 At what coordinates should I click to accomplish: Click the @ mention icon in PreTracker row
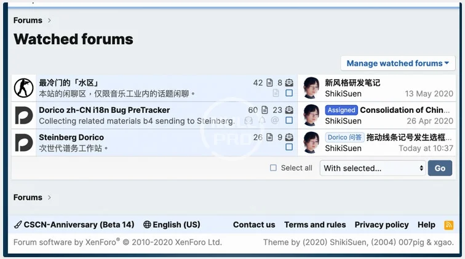[x=275, y=121]
